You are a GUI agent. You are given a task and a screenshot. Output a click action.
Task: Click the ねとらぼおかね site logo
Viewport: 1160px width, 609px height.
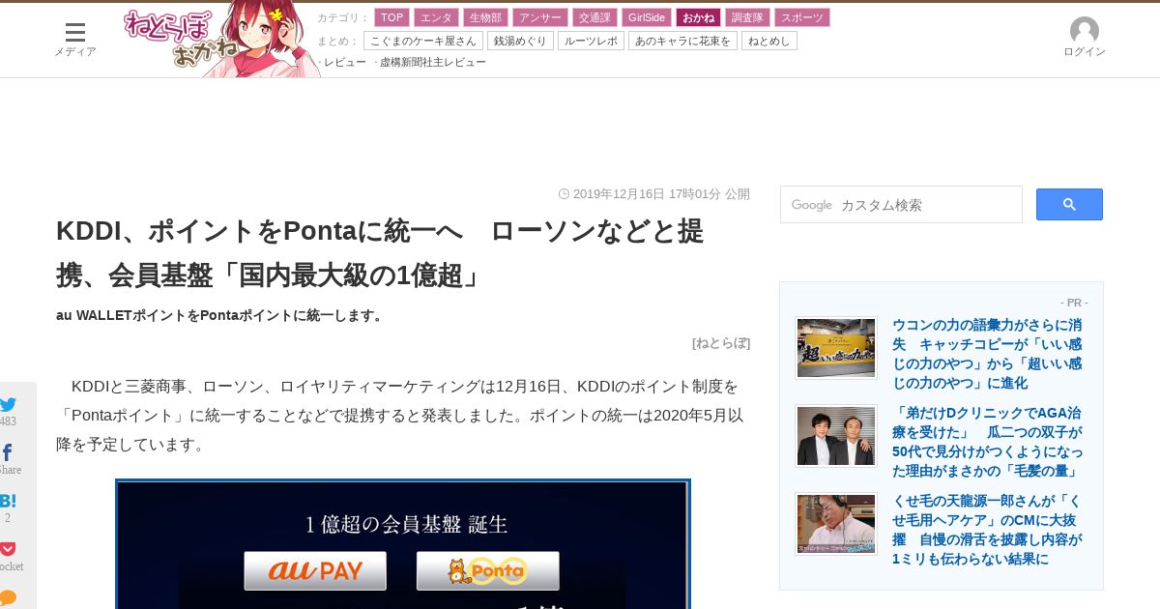[220, 40]
